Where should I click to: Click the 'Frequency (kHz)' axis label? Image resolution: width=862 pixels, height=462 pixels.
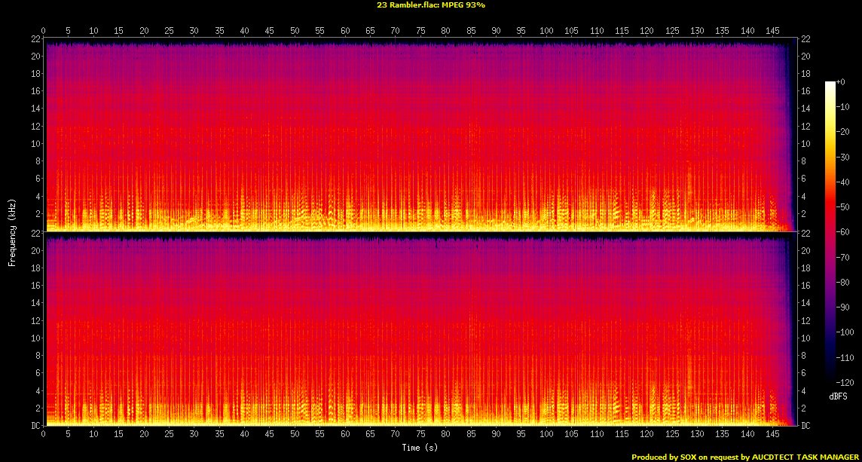tap(12, 231)
